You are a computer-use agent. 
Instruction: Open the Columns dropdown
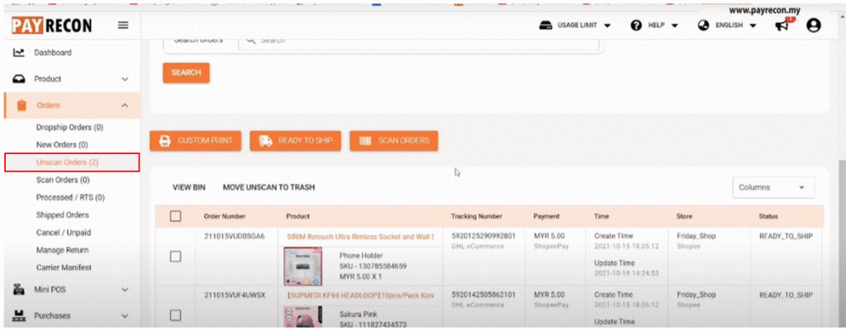coord(773,187)
